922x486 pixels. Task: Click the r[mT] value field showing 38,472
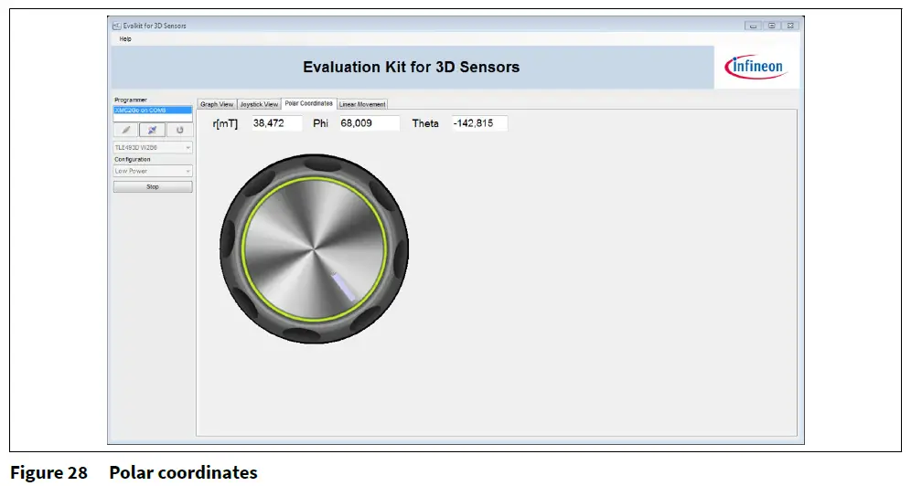tap(276, 123)
